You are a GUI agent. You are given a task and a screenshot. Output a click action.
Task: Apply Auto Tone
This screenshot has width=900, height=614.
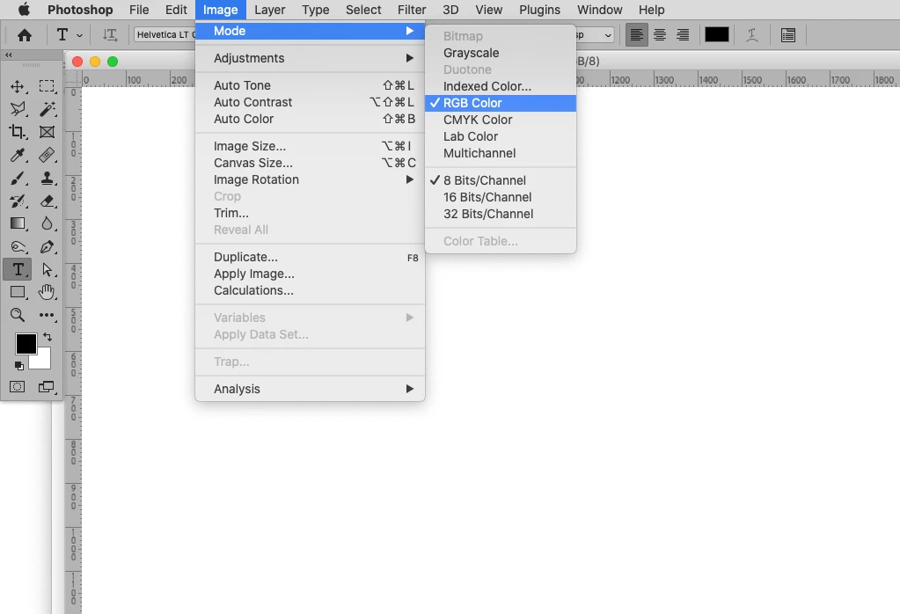click(x=310, y=85)
